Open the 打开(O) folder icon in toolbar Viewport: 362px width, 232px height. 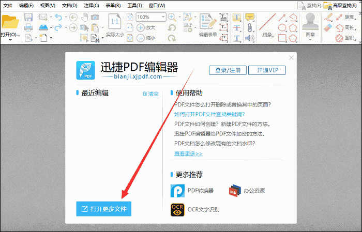click(x=10, y=22)
